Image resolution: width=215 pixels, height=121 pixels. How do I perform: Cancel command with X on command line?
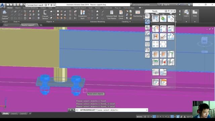(x=71, y=110)
